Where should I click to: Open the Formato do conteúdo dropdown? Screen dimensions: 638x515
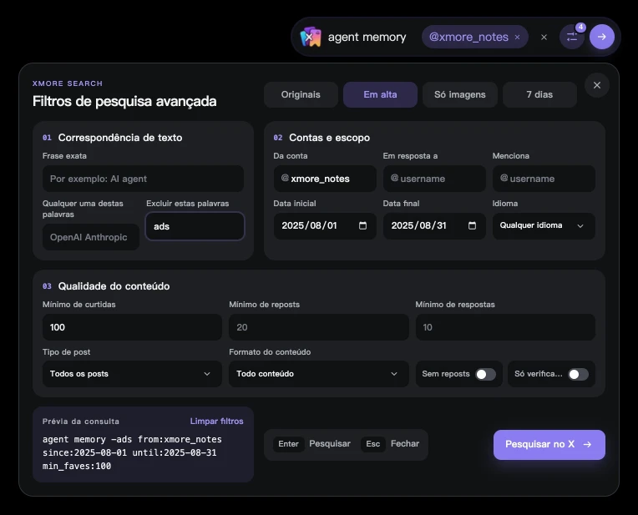(319, 374)
